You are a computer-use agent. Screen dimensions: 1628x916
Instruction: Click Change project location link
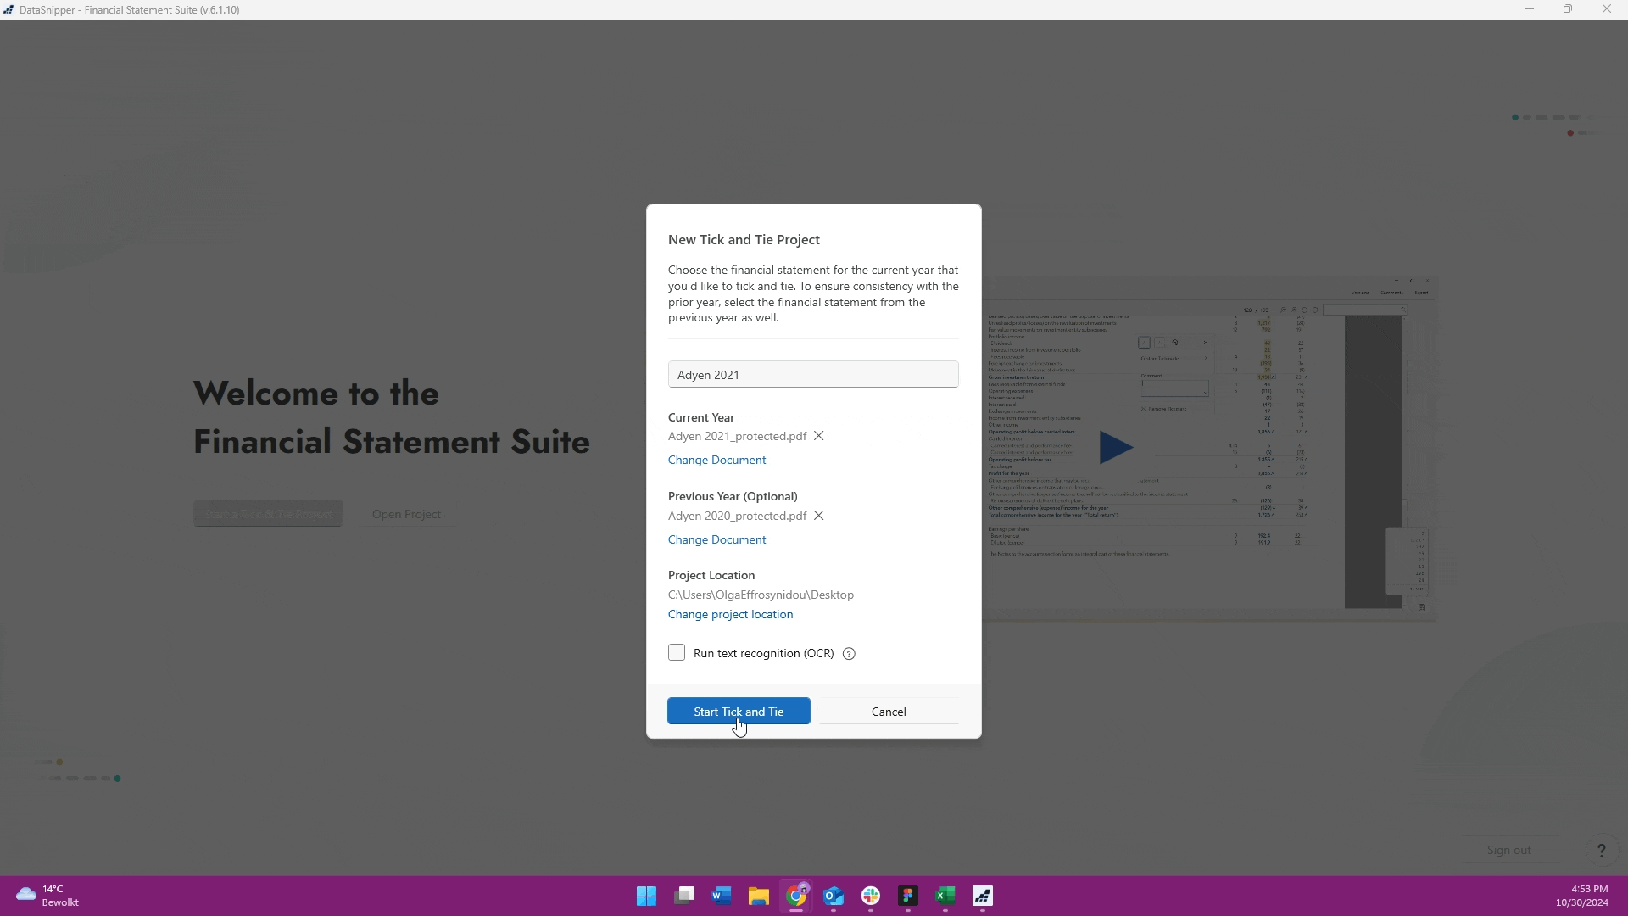click(730, 614)
